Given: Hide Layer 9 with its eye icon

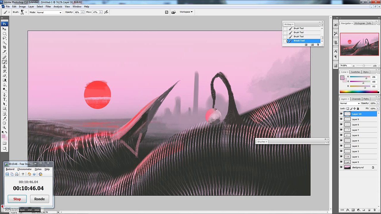Looking at the screenshot, I should pyautogui.click(x=341, y=119).
